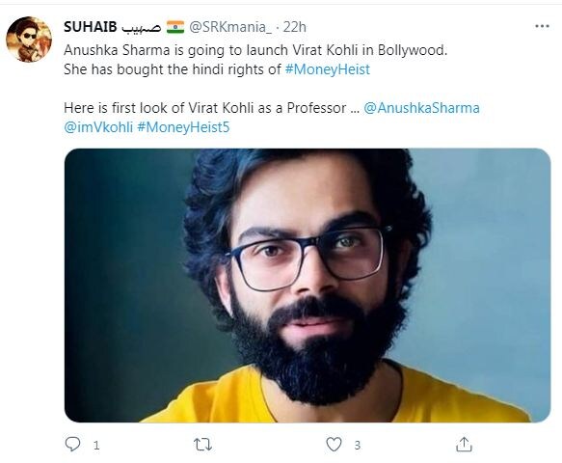Open the SUHAIB profile avatar picture
The height and width of the screenshot is (463, 562).
[x=29, y=40]
